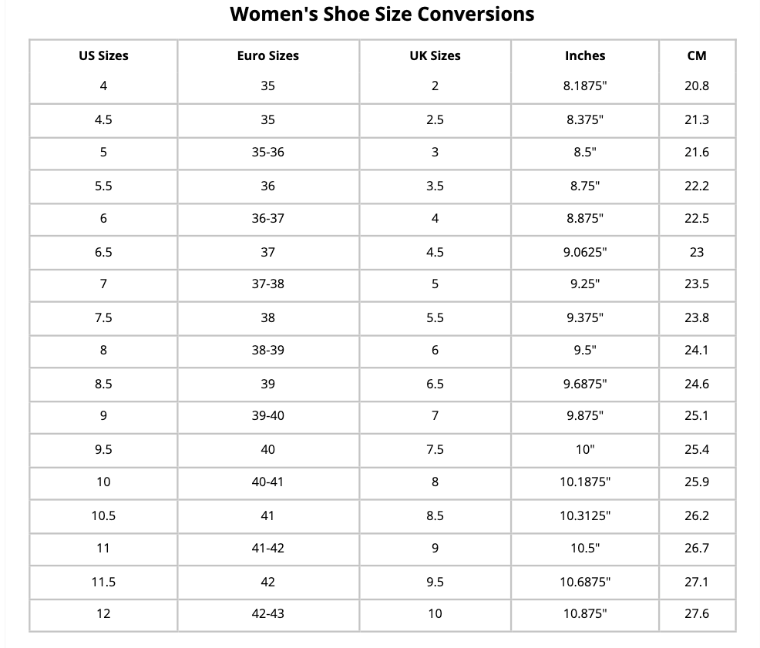760x648 pixels.
Task: Click the Euro size 39-40 cell
Action: (x=267, y=415)
